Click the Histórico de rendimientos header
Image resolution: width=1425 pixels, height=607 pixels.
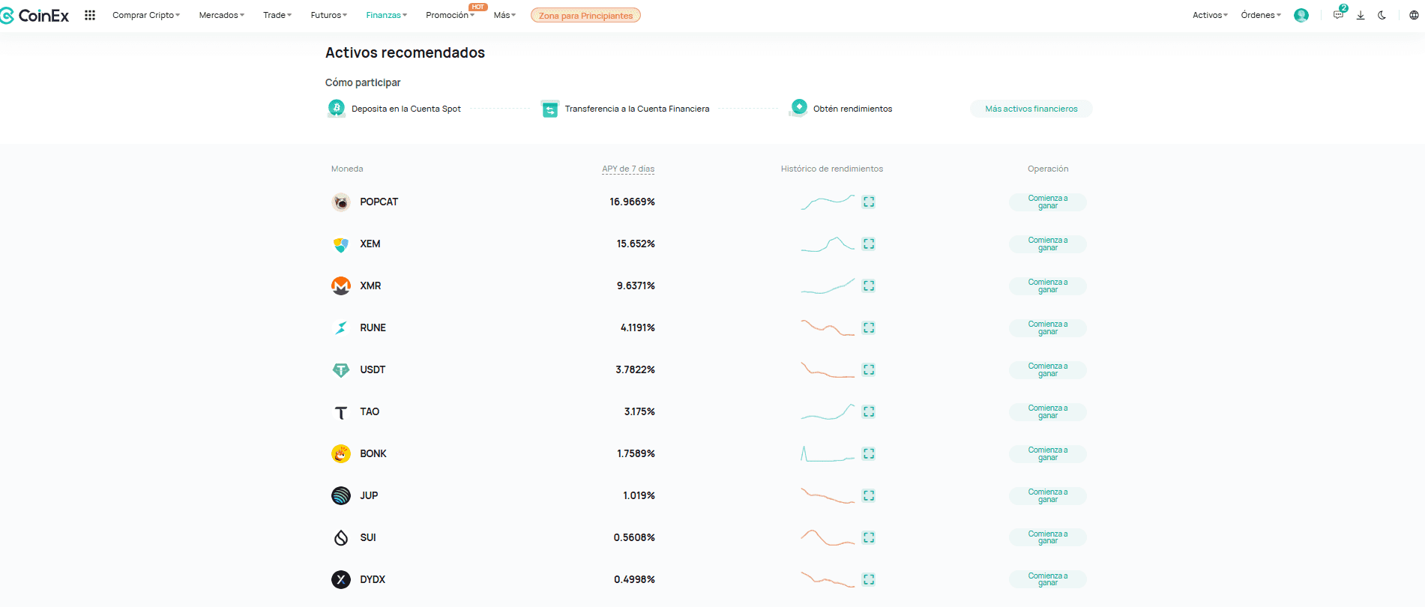pos(832,169)
